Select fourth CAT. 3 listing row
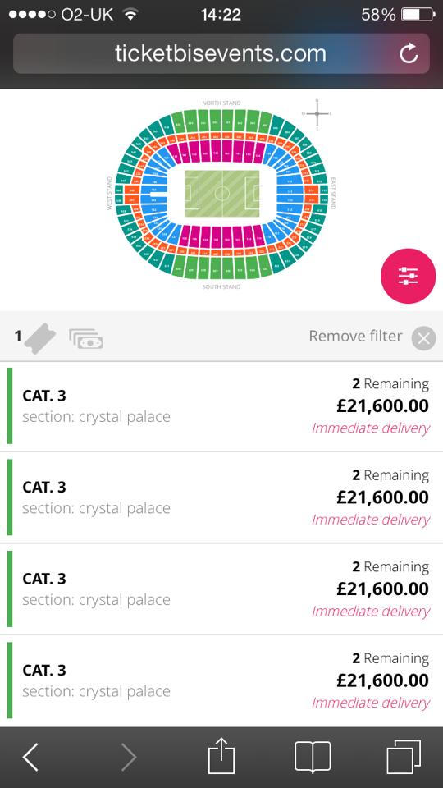 (x=221, y=680)
